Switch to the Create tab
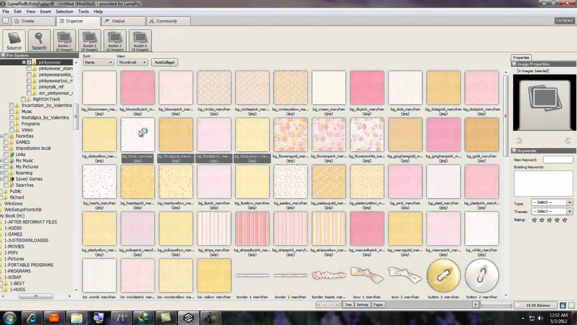Screen dimensions: 577x325 click(33, 21)
